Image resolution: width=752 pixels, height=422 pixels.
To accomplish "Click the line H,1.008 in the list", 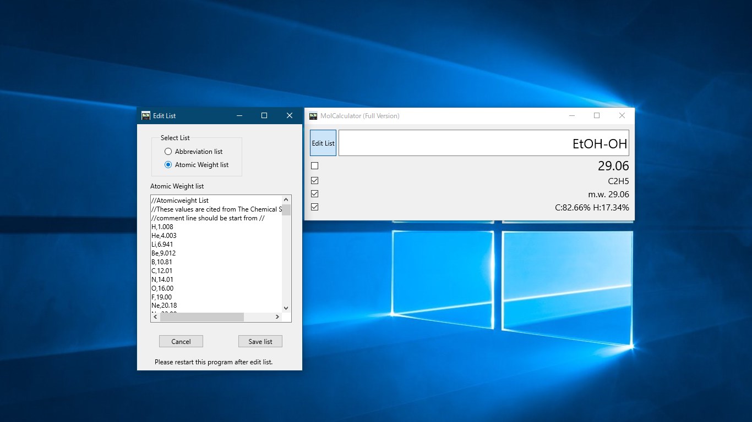I will click(162, 227).
